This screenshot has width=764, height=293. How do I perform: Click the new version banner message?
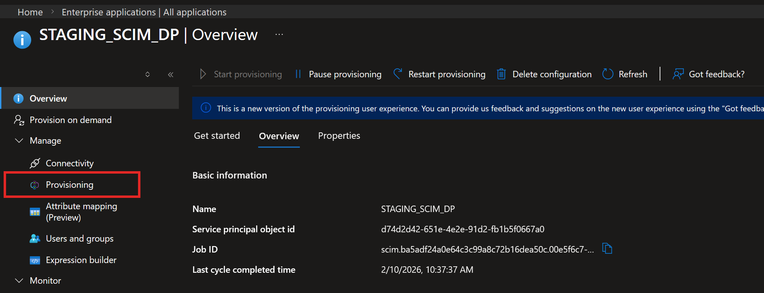[x=490, y=108]
